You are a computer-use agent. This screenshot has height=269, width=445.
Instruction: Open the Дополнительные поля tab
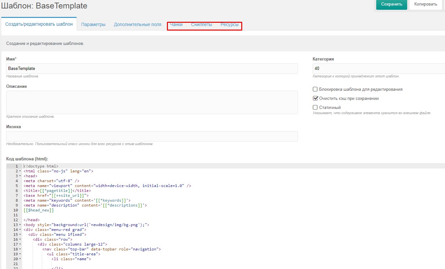tap(138, 24)
